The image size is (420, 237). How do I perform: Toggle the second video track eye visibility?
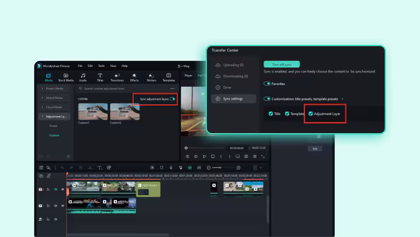coord(63,205)
